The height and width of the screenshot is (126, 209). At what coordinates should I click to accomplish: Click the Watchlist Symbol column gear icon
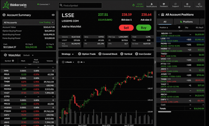tap(13, 61)
